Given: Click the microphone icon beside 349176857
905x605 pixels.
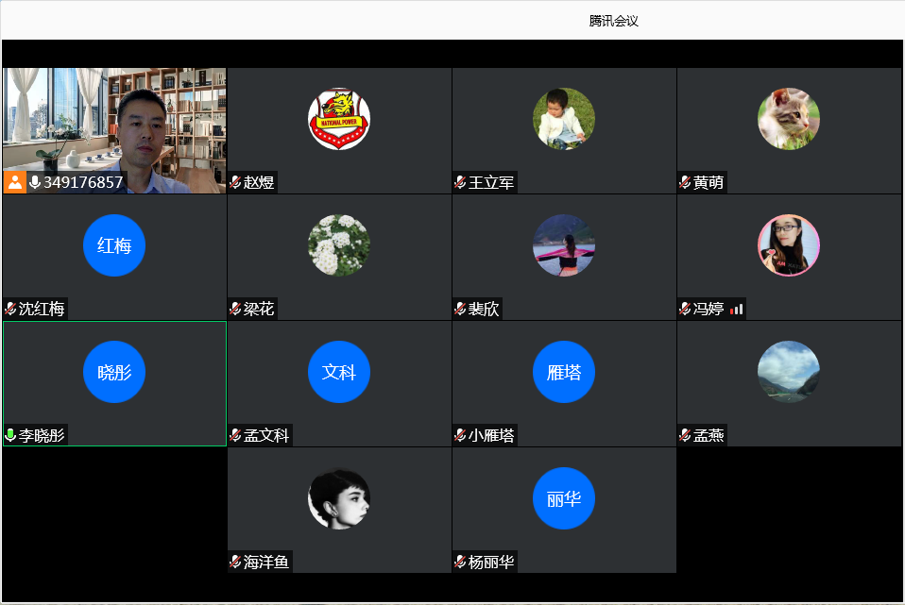Looking at the screenshot, I should pyautogui.click(x=35, y=182).
